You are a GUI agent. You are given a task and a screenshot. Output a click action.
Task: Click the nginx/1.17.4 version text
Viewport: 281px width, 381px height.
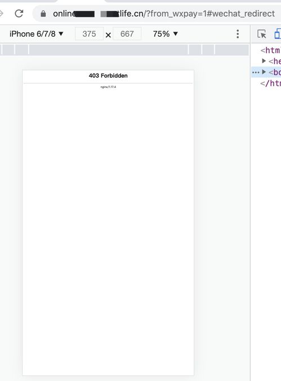coord(108,87)
